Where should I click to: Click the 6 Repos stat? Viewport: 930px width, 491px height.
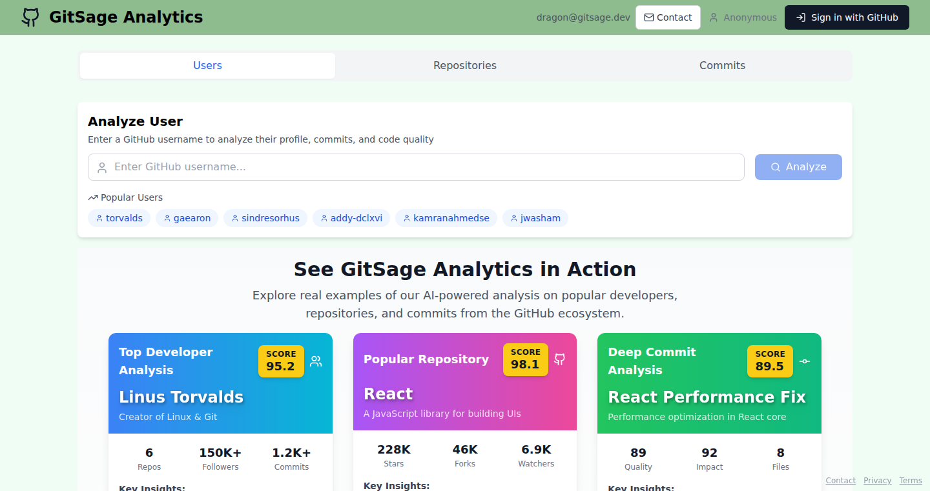coord(149,459)
